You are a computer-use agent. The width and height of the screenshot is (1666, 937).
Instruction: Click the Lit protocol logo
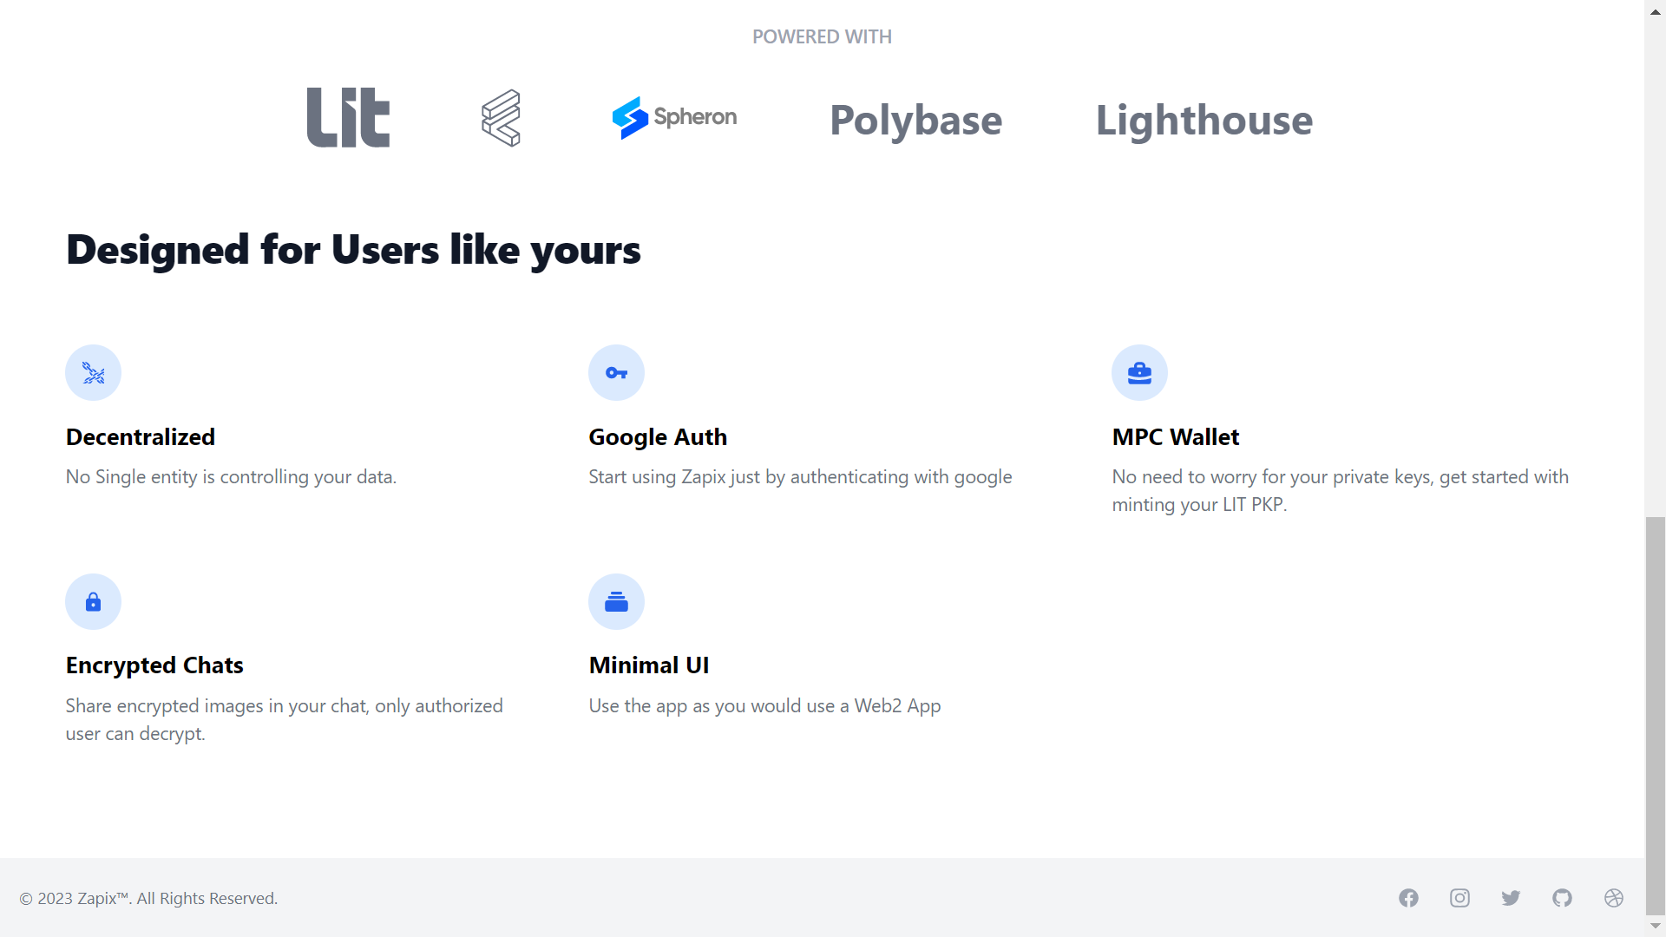click(348, 118)
